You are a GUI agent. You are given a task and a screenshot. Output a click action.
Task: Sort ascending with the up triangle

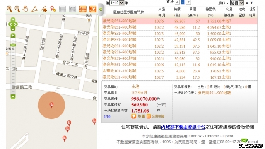tap(247, 3)
